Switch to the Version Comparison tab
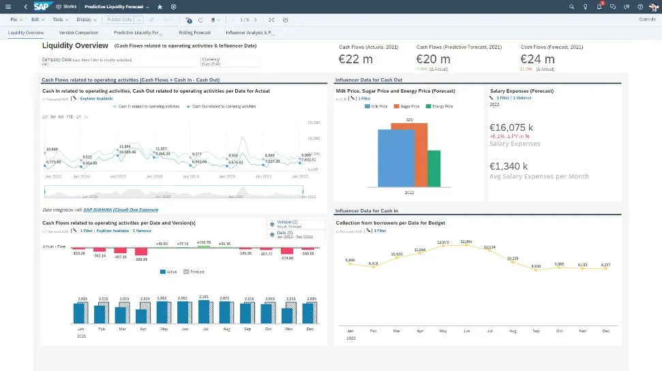This screenshot has width=662, height=371. pyautogui.click(x=78, y=32)
